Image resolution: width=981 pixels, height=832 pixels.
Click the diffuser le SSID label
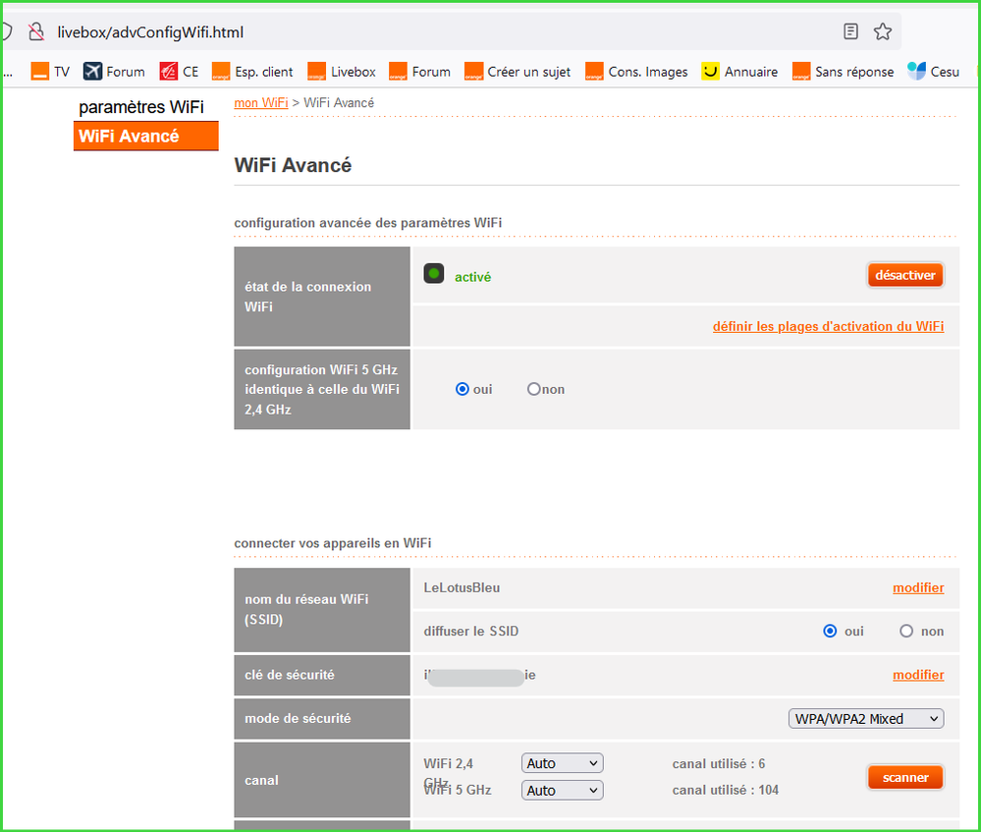click(x=471, y=631)
